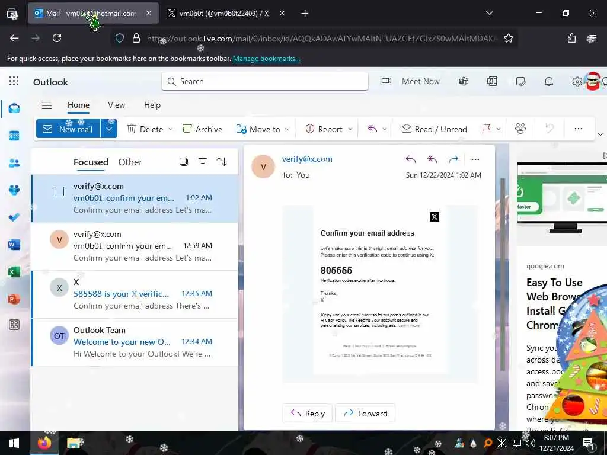This screenshot has width=607, height=455.
Task: Open more actions dots in message header
Action: [475, 159]
